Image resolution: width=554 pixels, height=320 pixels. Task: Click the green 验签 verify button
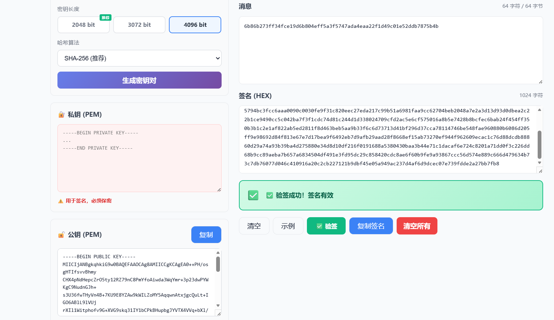pyautogui.click(x=326, y=226)
